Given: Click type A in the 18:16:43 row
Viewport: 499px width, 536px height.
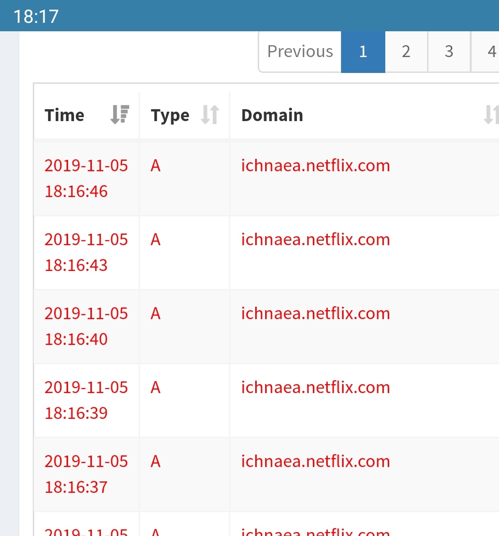Looking at the screenshot, I should click(x=155, y=240).
